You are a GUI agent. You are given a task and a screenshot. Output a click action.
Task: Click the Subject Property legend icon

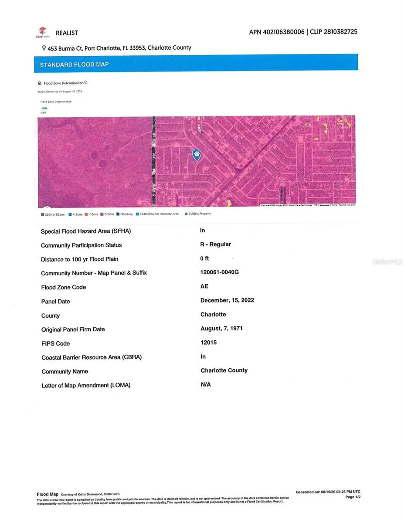tap(186, 214)
